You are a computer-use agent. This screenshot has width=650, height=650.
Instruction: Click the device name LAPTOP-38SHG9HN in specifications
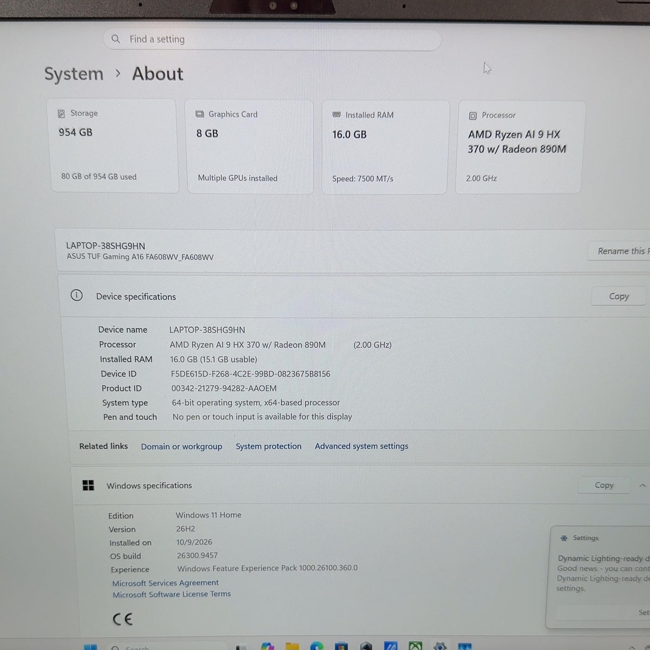coord(207,330)
